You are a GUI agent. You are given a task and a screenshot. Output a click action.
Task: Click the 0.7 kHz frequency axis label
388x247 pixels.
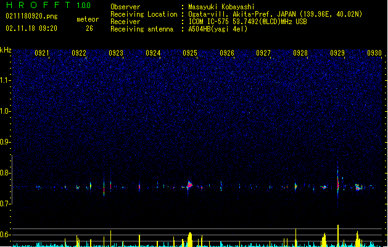coord(6,204)
